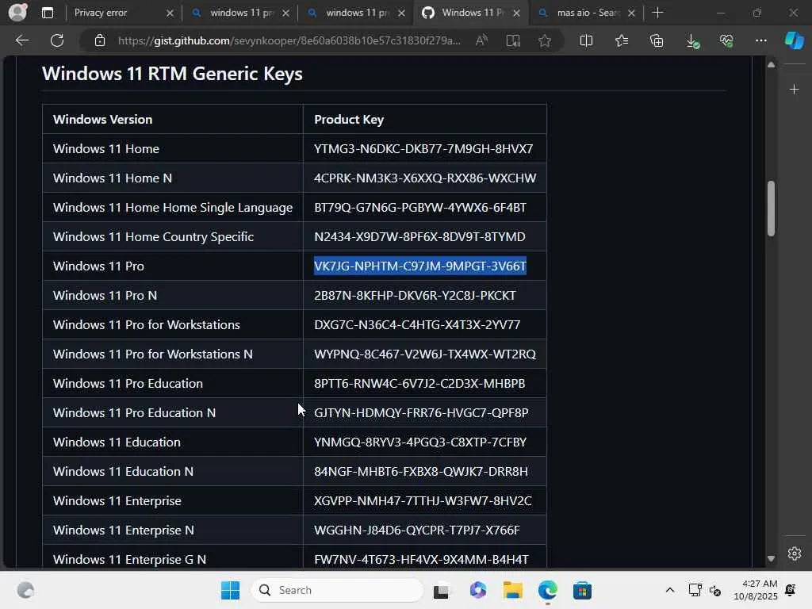Open notifications bell icon
Screen dimensions: 812x609
791,590
